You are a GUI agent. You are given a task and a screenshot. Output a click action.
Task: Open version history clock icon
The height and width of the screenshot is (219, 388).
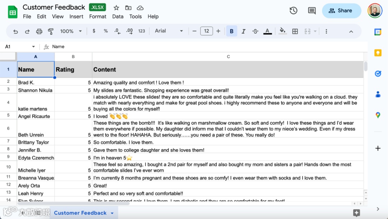coord(293,11)
